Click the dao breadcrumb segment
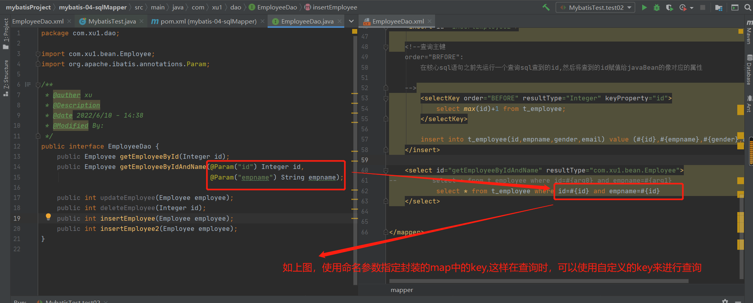753x303 pixels. (x=236, y=7)
